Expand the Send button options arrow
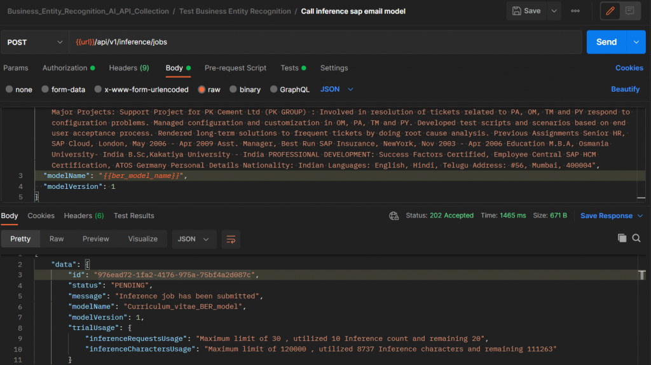This screenshot has width=651, height=365. coord(636,42)
